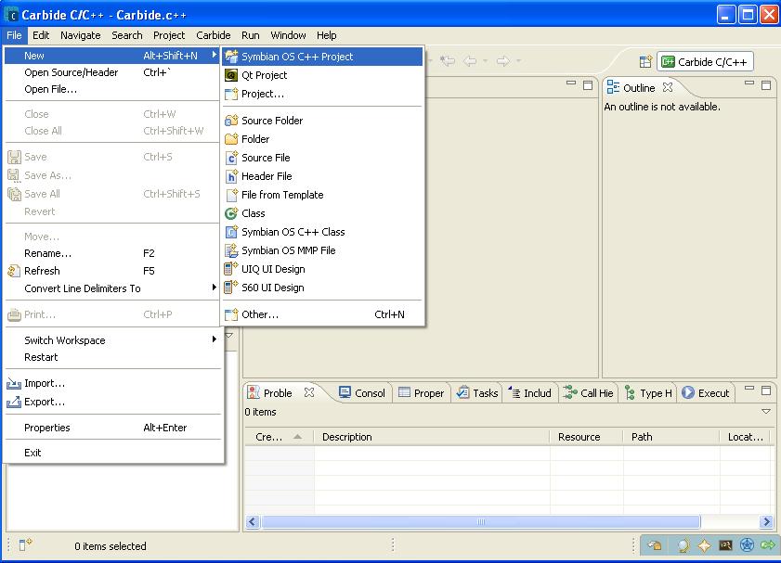Minimize the Outline panel
Screen dimensions: 781x563
749,84
